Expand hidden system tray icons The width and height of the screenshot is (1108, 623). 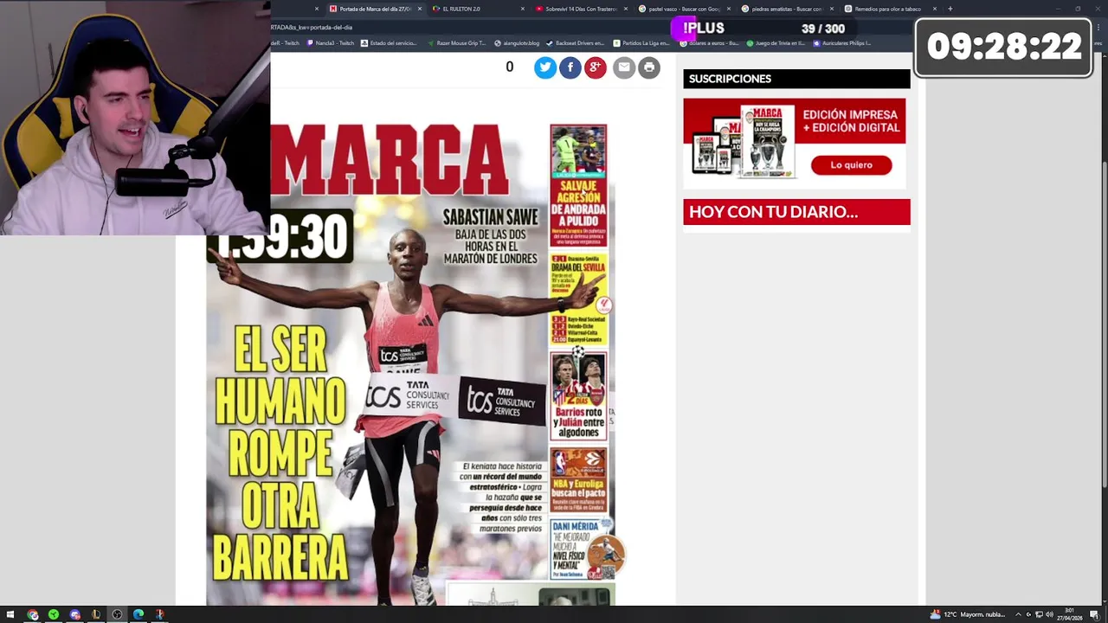1018,614
